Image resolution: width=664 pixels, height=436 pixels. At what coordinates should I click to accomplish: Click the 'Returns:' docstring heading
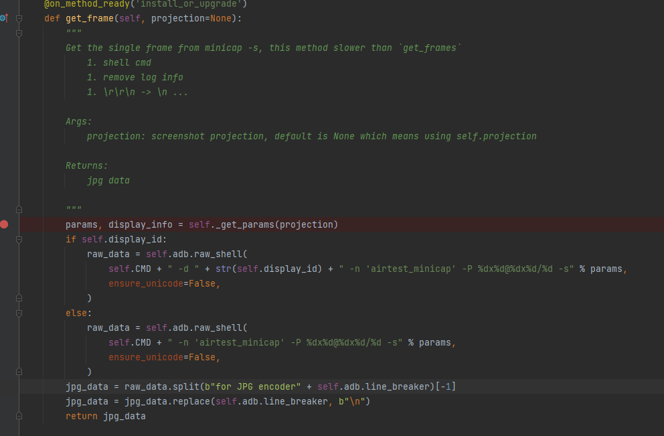click(x=87, y=165)
